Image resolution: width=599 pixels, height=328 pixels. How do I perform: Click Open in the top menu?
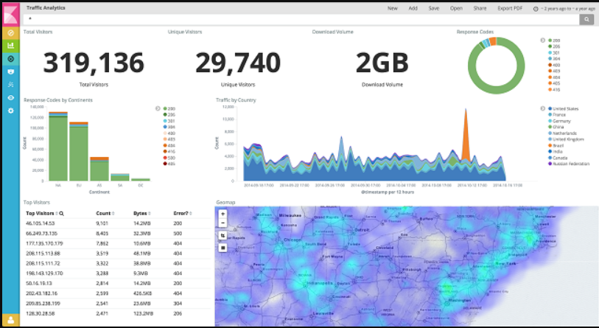pos(456,8)
